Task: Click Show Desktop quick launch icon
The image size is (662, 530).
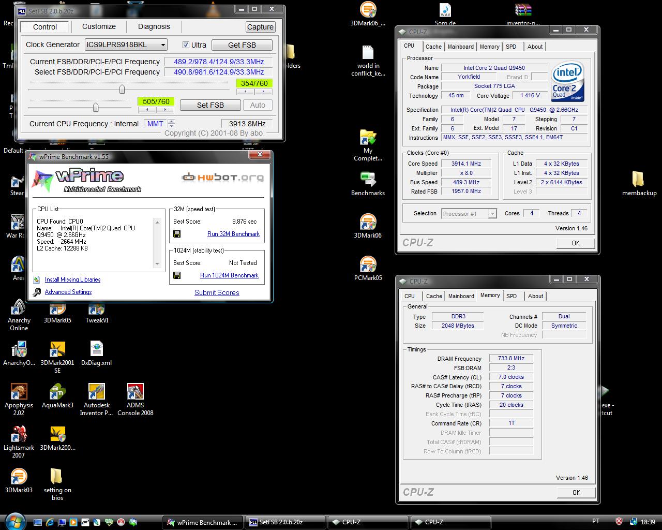Action: point(38,522)
